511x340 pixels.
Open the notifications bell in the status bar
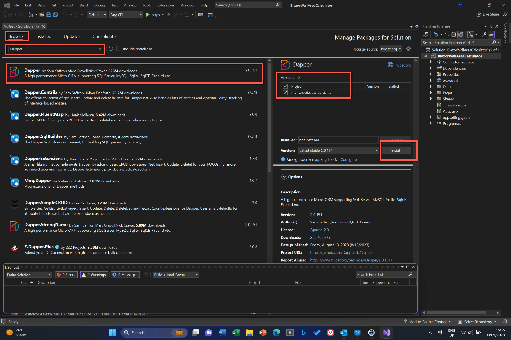click(505, 322)
